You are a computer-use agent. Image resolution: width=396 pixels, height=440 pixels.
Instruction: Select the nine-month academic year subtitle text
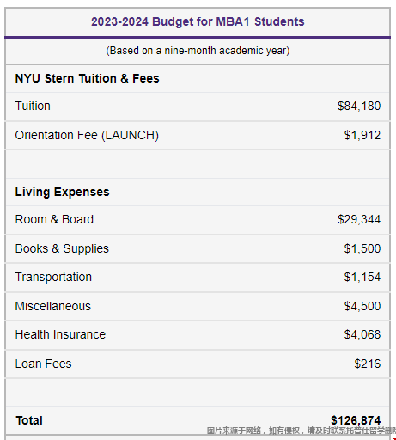coord(198,51)
